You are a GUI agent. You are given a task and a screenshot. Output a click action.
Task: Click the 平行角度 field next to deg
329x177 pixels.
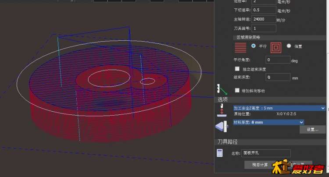click(278, 60)
